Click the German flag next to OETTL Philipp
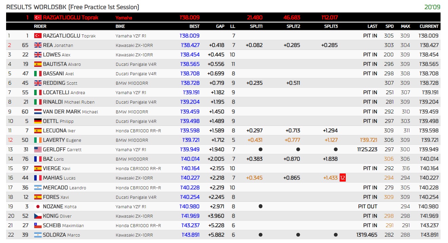 [x=38, y=121]
